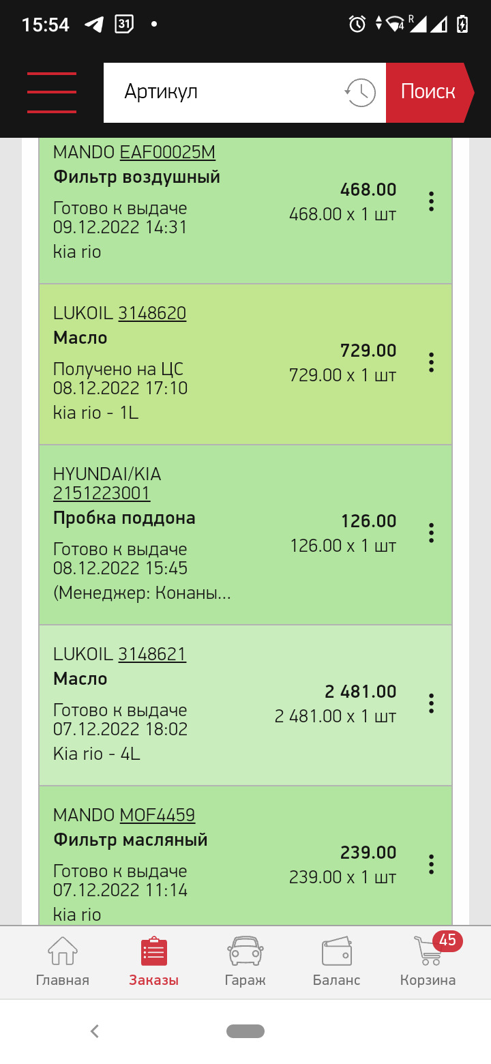Tap the Android back arrow
The image size is (491, 1064).
(x=95, y=1031)
